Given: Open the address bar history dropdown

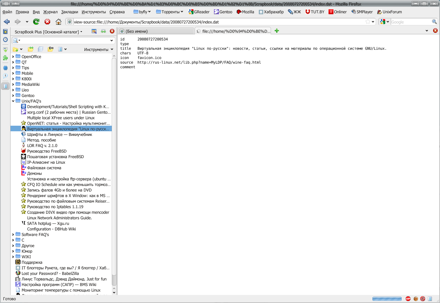Looking at the screenshot, I should coord(373,22).
